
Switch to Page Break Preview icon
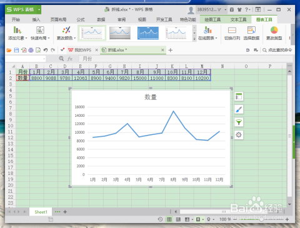tap(178, 219)
